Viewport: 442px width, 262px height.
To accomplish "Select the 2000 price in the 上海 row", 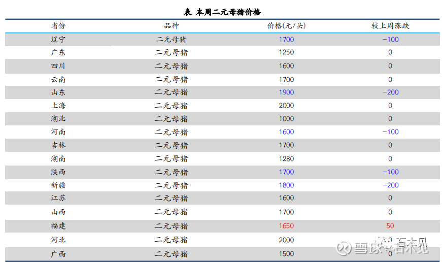I will point(286,106).
